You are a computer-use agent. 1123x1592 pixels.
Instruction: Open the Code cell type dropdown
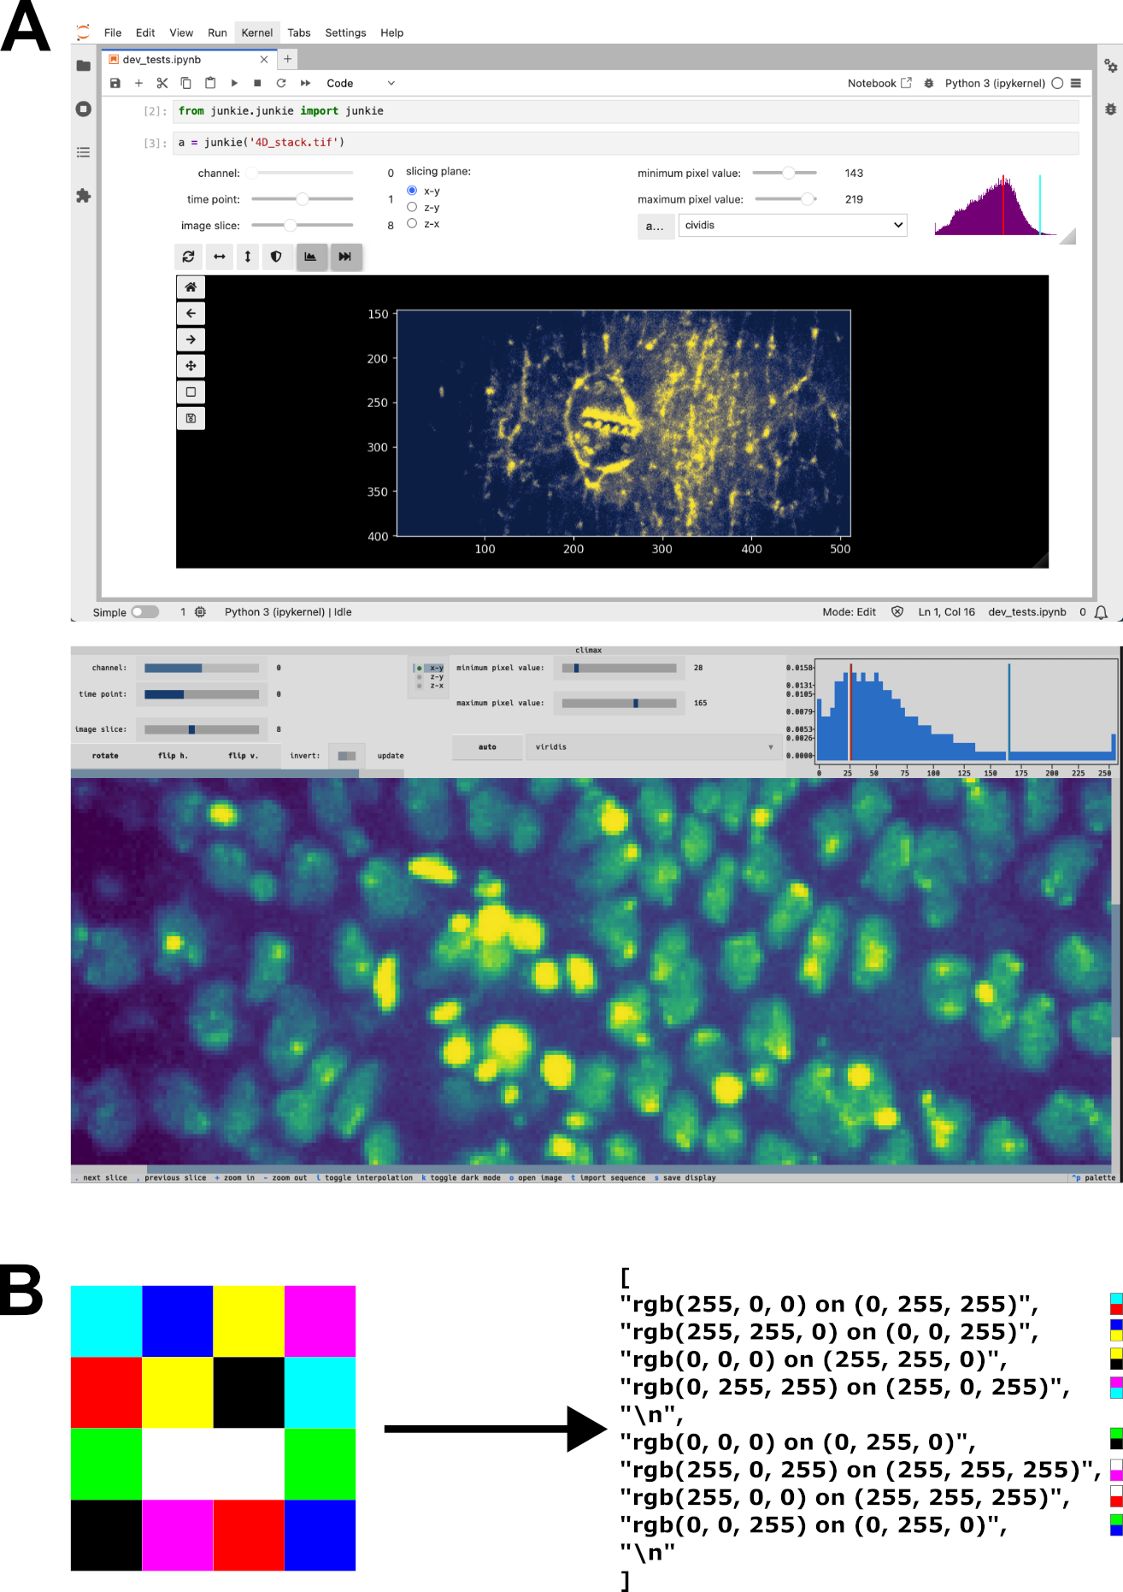pos(360,83)
